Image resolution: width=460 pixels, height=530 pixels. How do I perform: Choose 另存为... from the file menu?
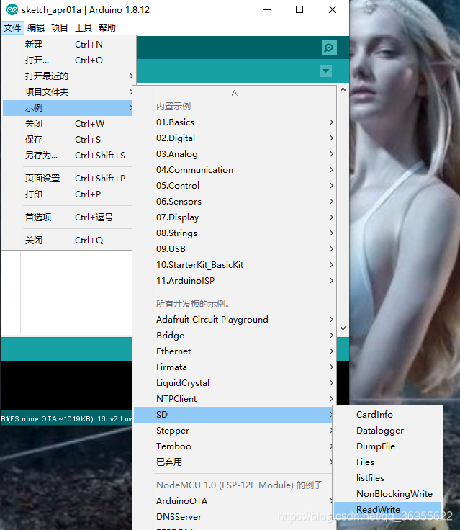click(68, 156)
